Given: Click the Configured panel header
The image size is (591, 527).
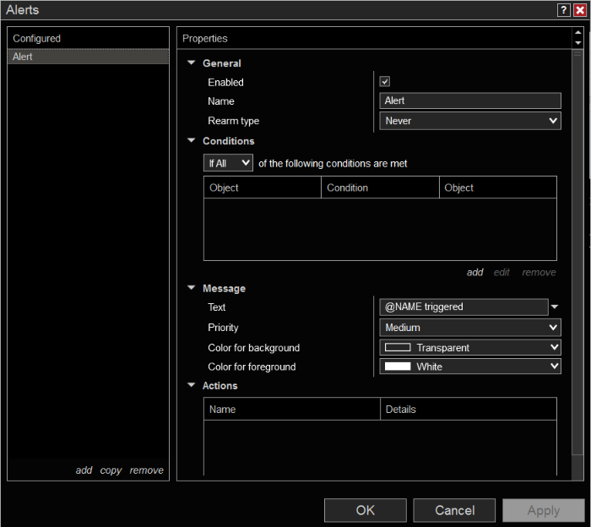Looking at the screenshot, I should (88, 38).
